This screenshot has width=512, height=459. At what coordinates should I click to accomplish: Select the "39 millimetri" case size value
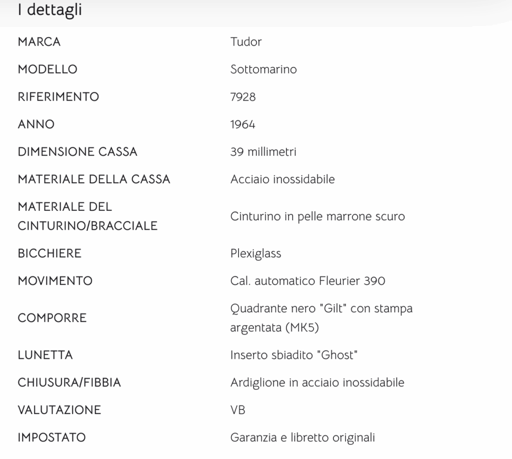(x=263, y=152)
